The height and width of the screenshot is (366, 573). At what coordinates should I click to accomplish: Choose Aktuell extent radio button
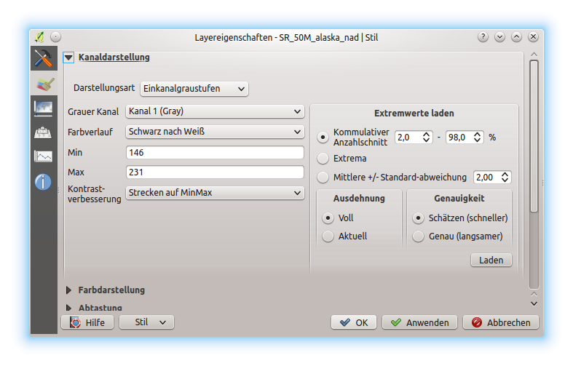click(x=328, y=236)
